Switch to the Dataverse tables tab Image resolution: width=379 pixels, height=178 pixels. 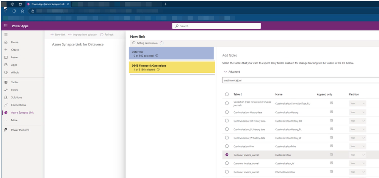click(172, 53)
